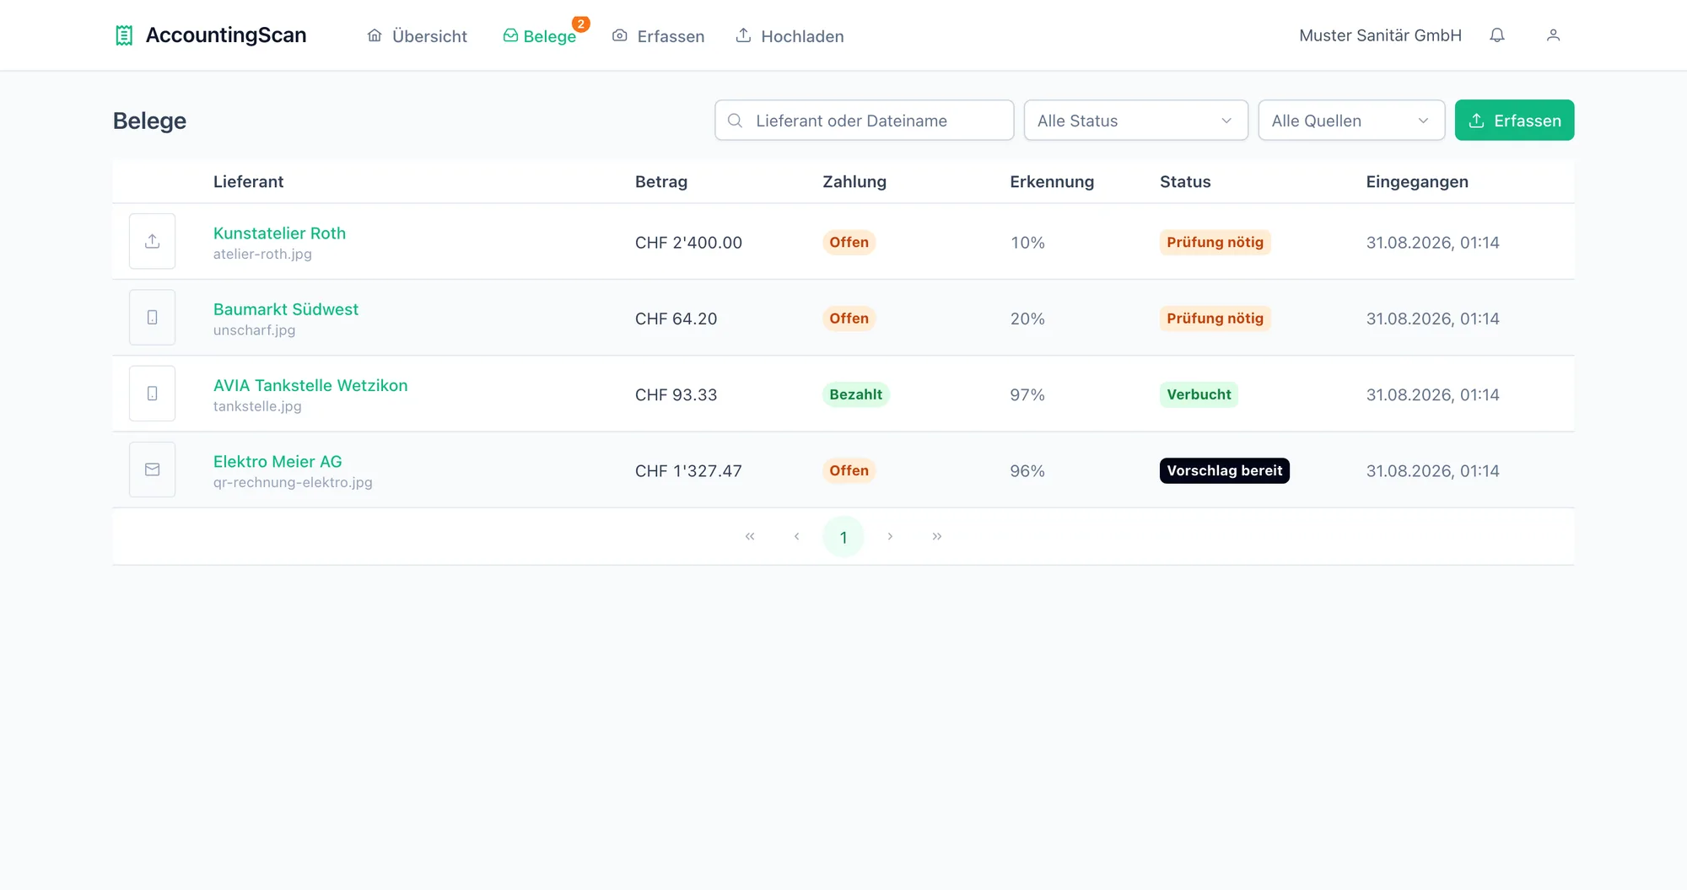Open the Belege navigation tab
The width and height of the screenshot is (1687, 890).
540,36
